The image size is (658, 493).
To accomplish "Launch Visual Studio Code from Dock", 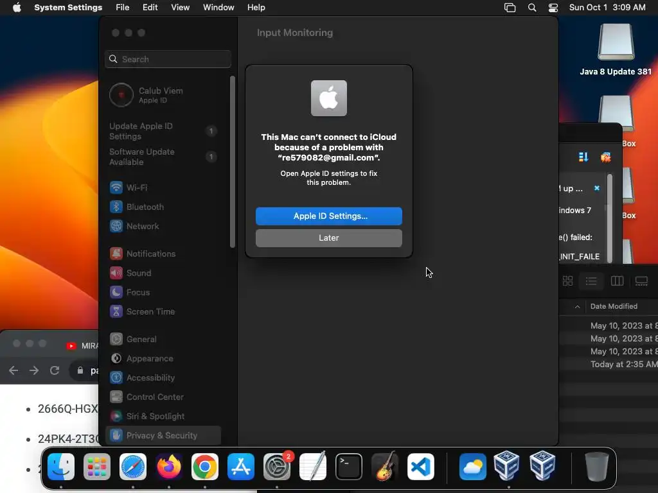I will point(420,467).
